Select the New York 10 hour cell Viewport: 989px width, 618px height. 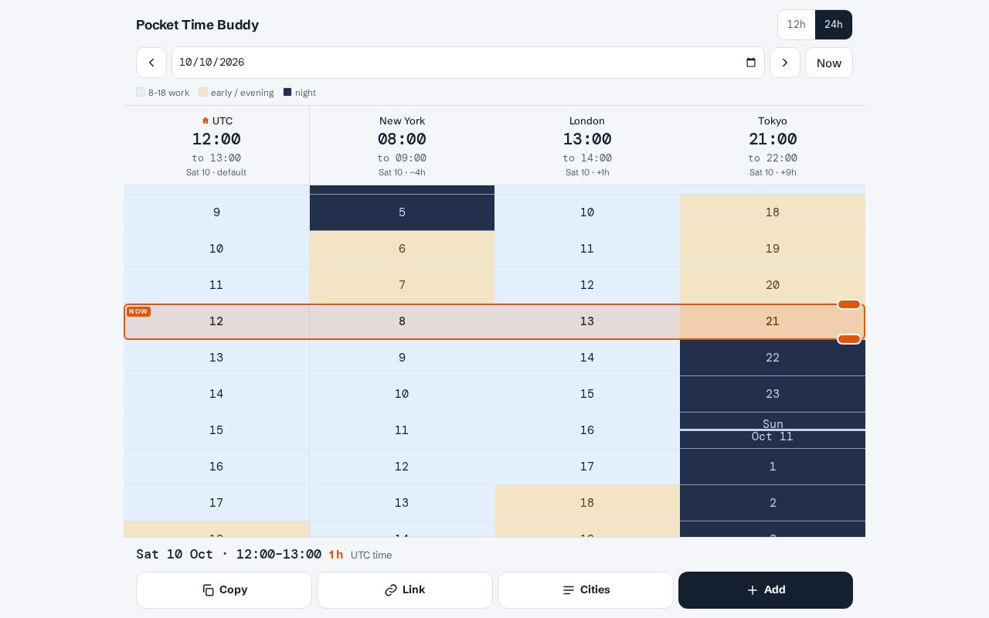point(402,394)
